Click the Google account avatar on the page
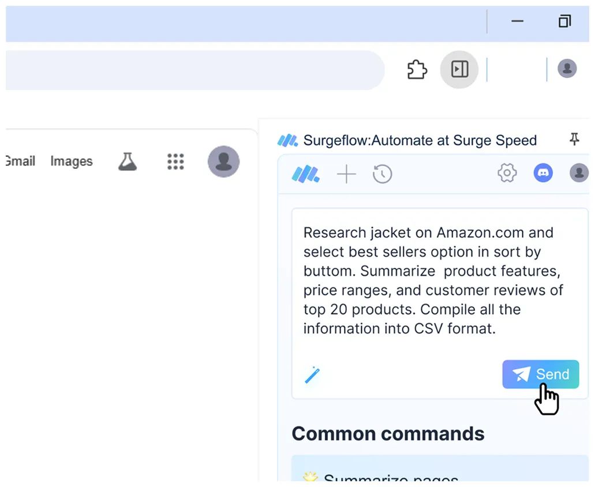This screenshot has height=487, width=595. pos(223,162)
